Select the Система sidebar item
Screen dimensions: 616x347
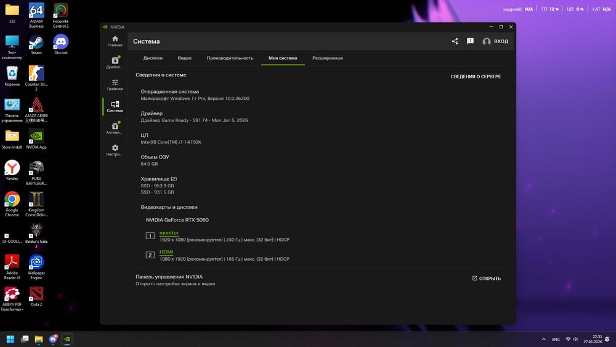[x=115, y=106]
